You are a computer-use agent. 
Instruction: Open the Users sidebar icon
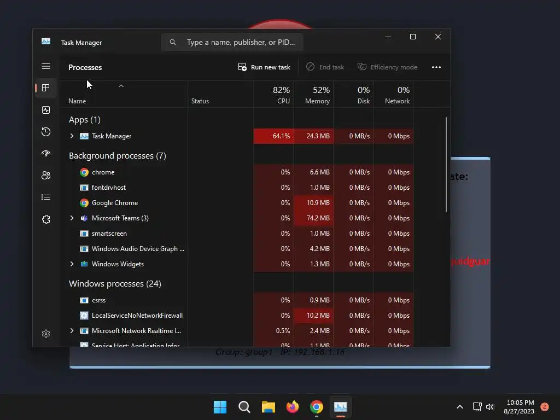tap(46, 176)
